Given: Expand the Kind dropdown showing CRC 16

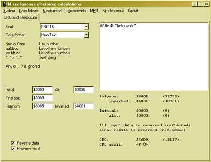Looking at the screenshot, I should tap(86, 27).
